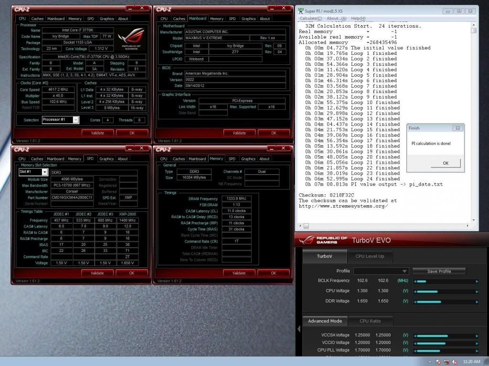Screen dimensions: 489x366
Task: Click the Core Speed value 4617.2 MHz
Action: coord(58,90)
